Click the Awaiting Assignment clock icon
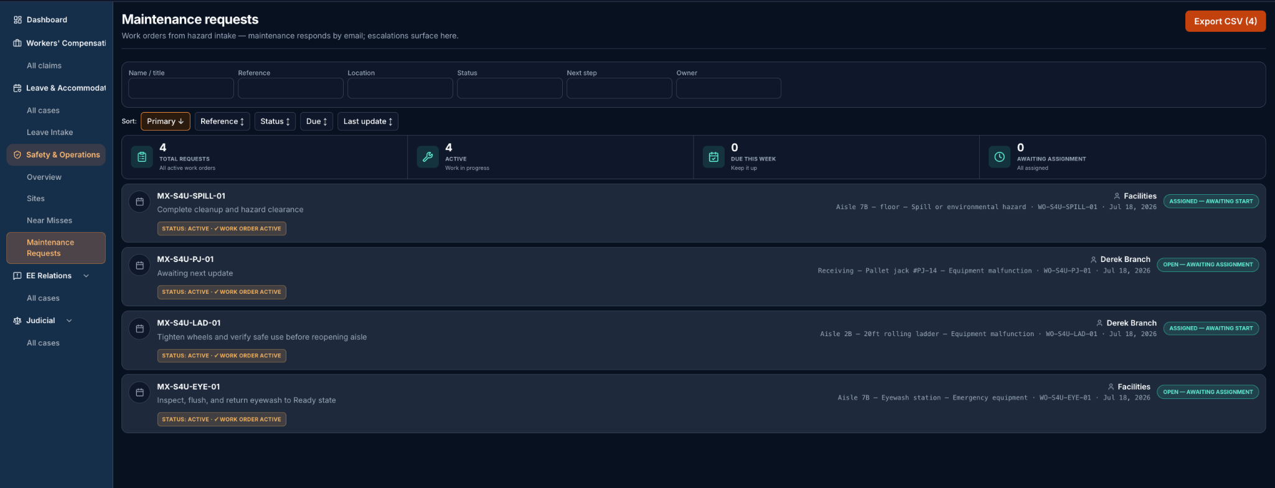The height and width of the screenshot is (488, 1275). coord(999,157)
